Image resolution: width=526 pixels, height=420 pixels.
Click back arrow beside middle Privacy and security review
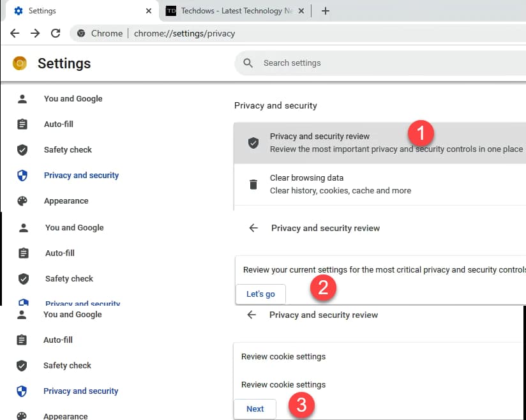(253, 228)
